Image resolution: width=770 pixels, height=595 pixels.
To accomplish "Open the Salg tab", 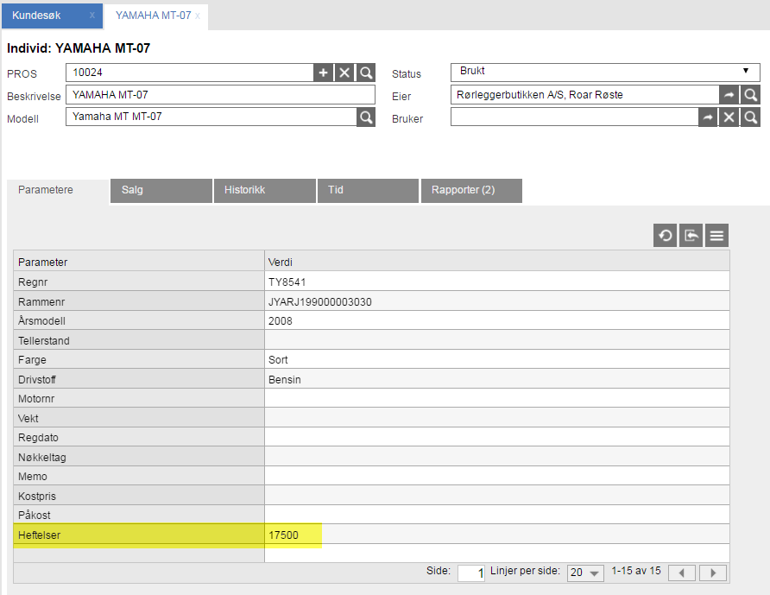I will [161, 191].
